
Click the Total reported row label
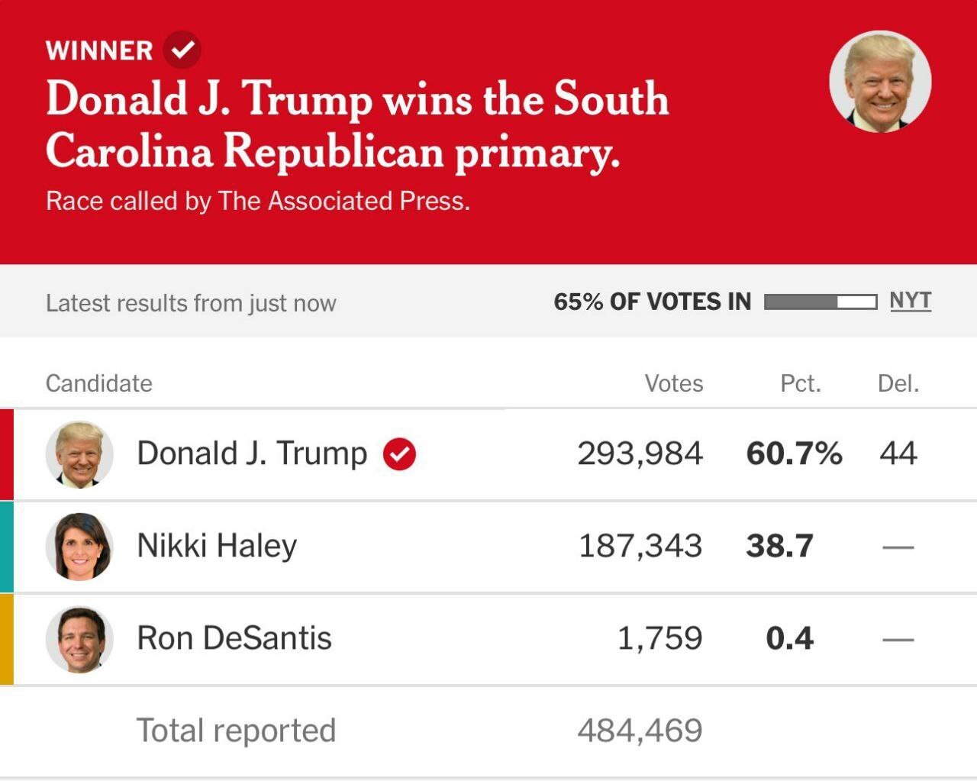tap(236, 731)
